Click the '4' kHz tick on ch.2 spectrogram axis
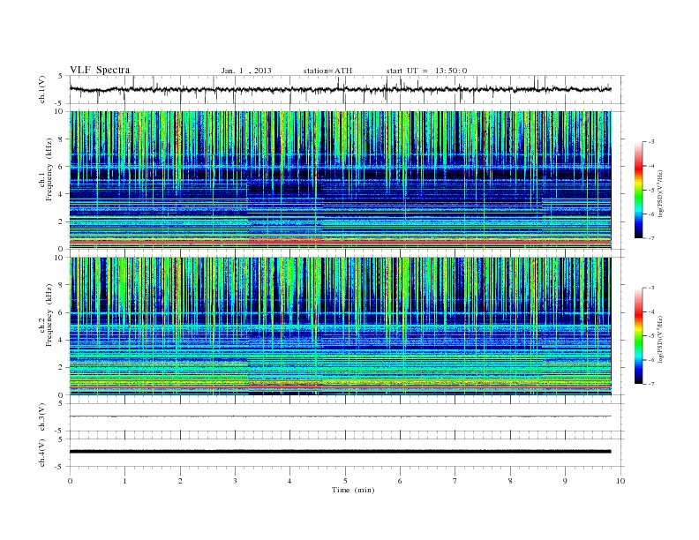Image resolution: width=699 pixels, height=540 pixels. (x=61, y=340)
